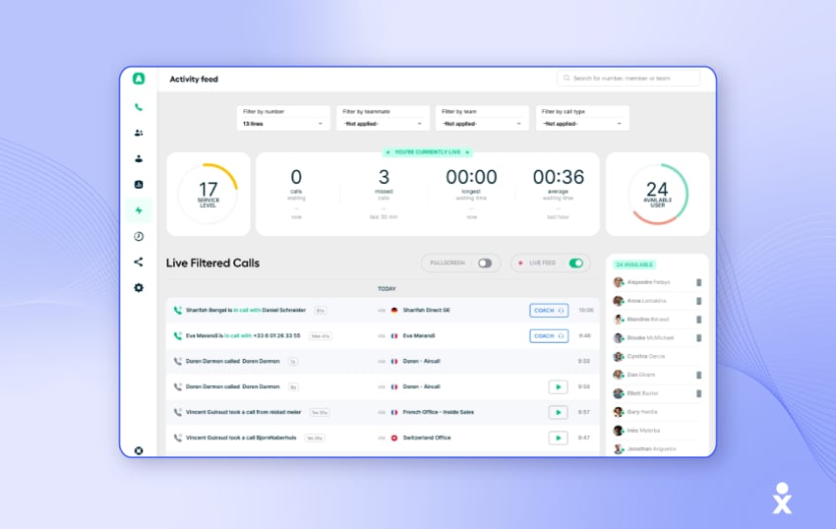Click the 0 calls waiting stat
Image resolution: width=836 pixels, height=529 pixels.
click(x=296, y=195)
